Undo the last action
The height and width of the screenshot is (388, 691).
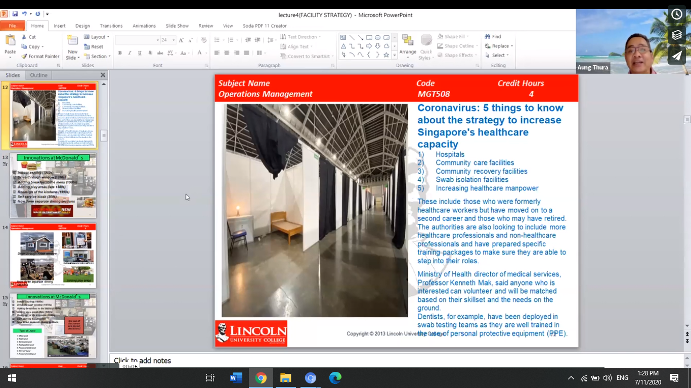24,14
